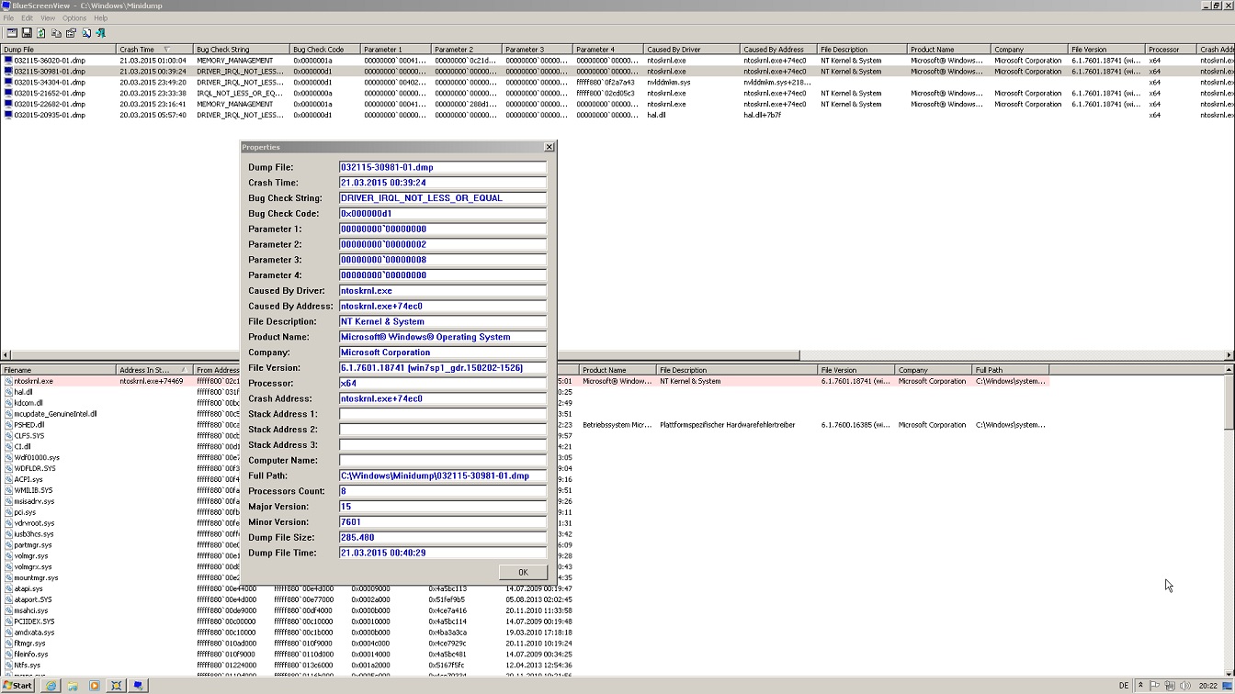The width and height of the screenshot is (1235, 694).
Task: Click the Save Selected Items toolbar icon
Action: [x=27, y=32]
